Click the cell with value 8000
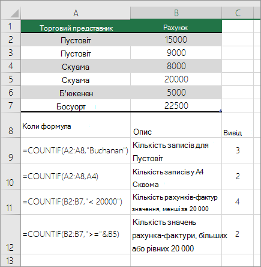261x267 pixels. (176, 66)
